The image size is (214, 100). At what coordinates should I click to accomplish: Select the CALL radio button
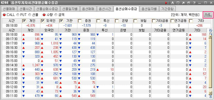tap(4, 15)
